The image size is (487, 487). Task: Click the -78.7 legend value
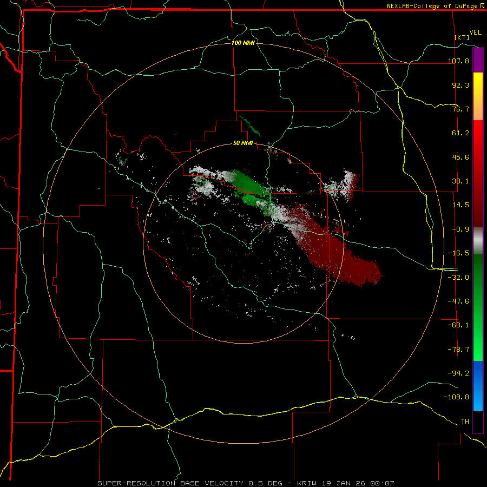458,350
